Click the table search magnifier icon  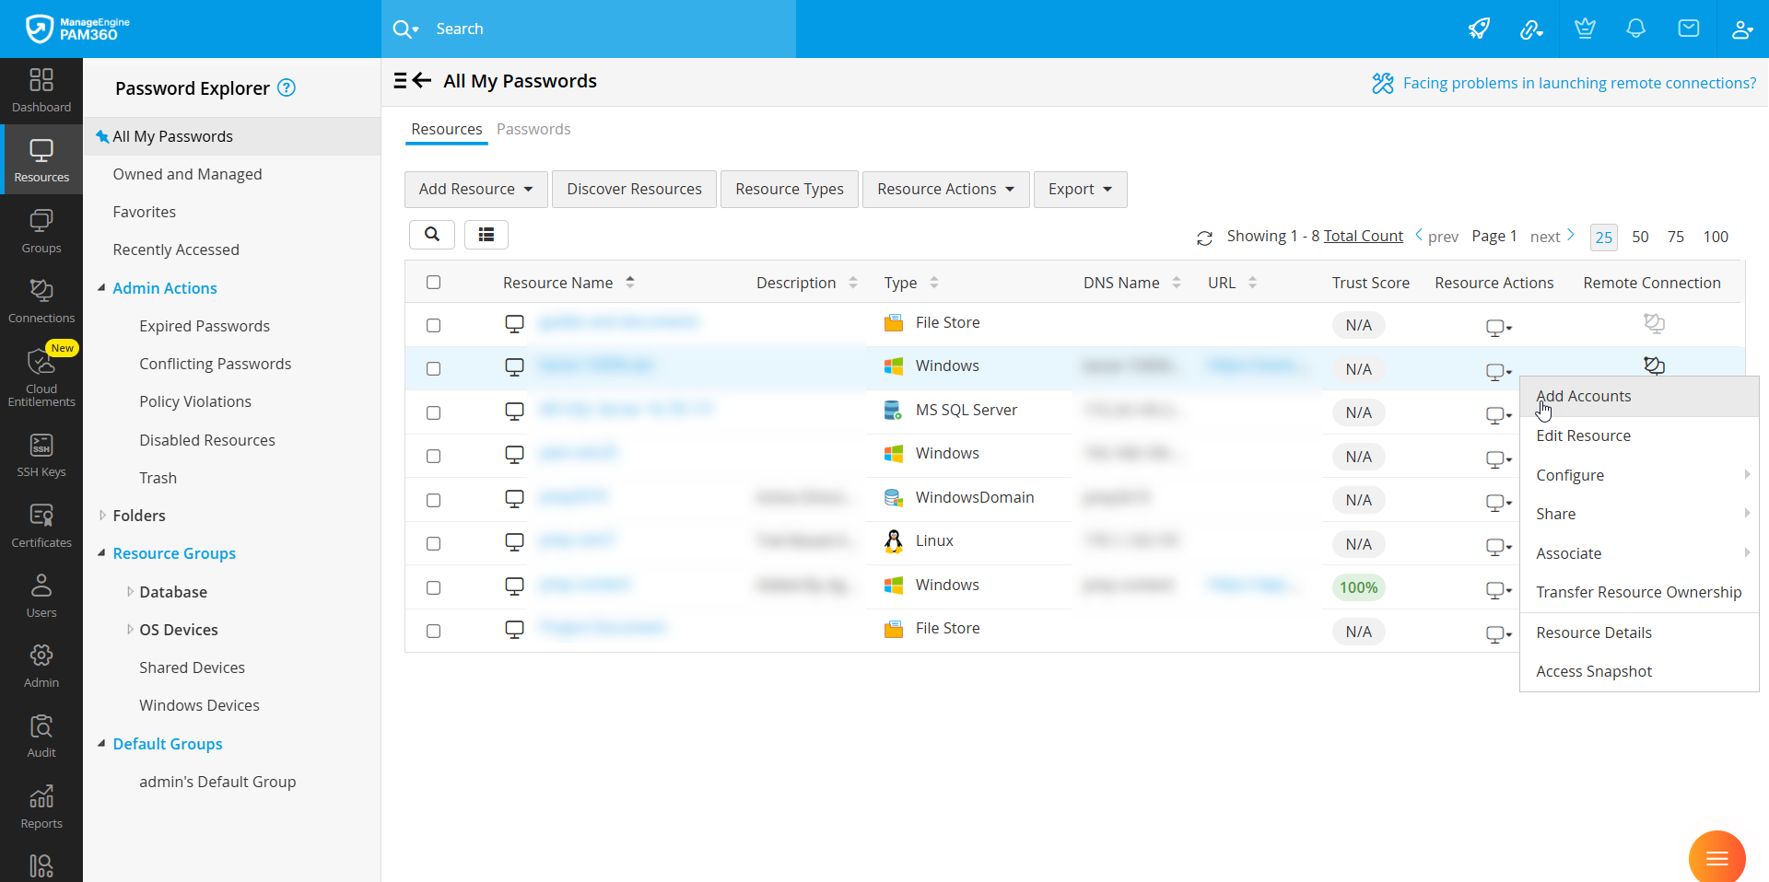[x=431, y=235]
